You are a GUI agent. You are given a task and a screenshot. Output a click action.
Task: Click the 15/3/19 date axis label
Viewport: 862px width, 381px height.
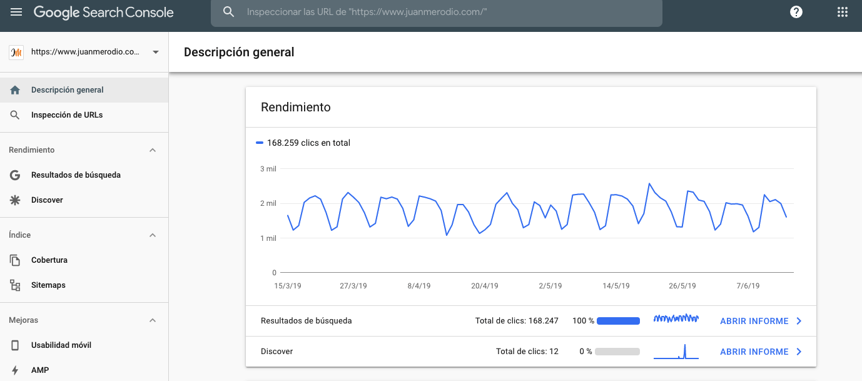288,286
